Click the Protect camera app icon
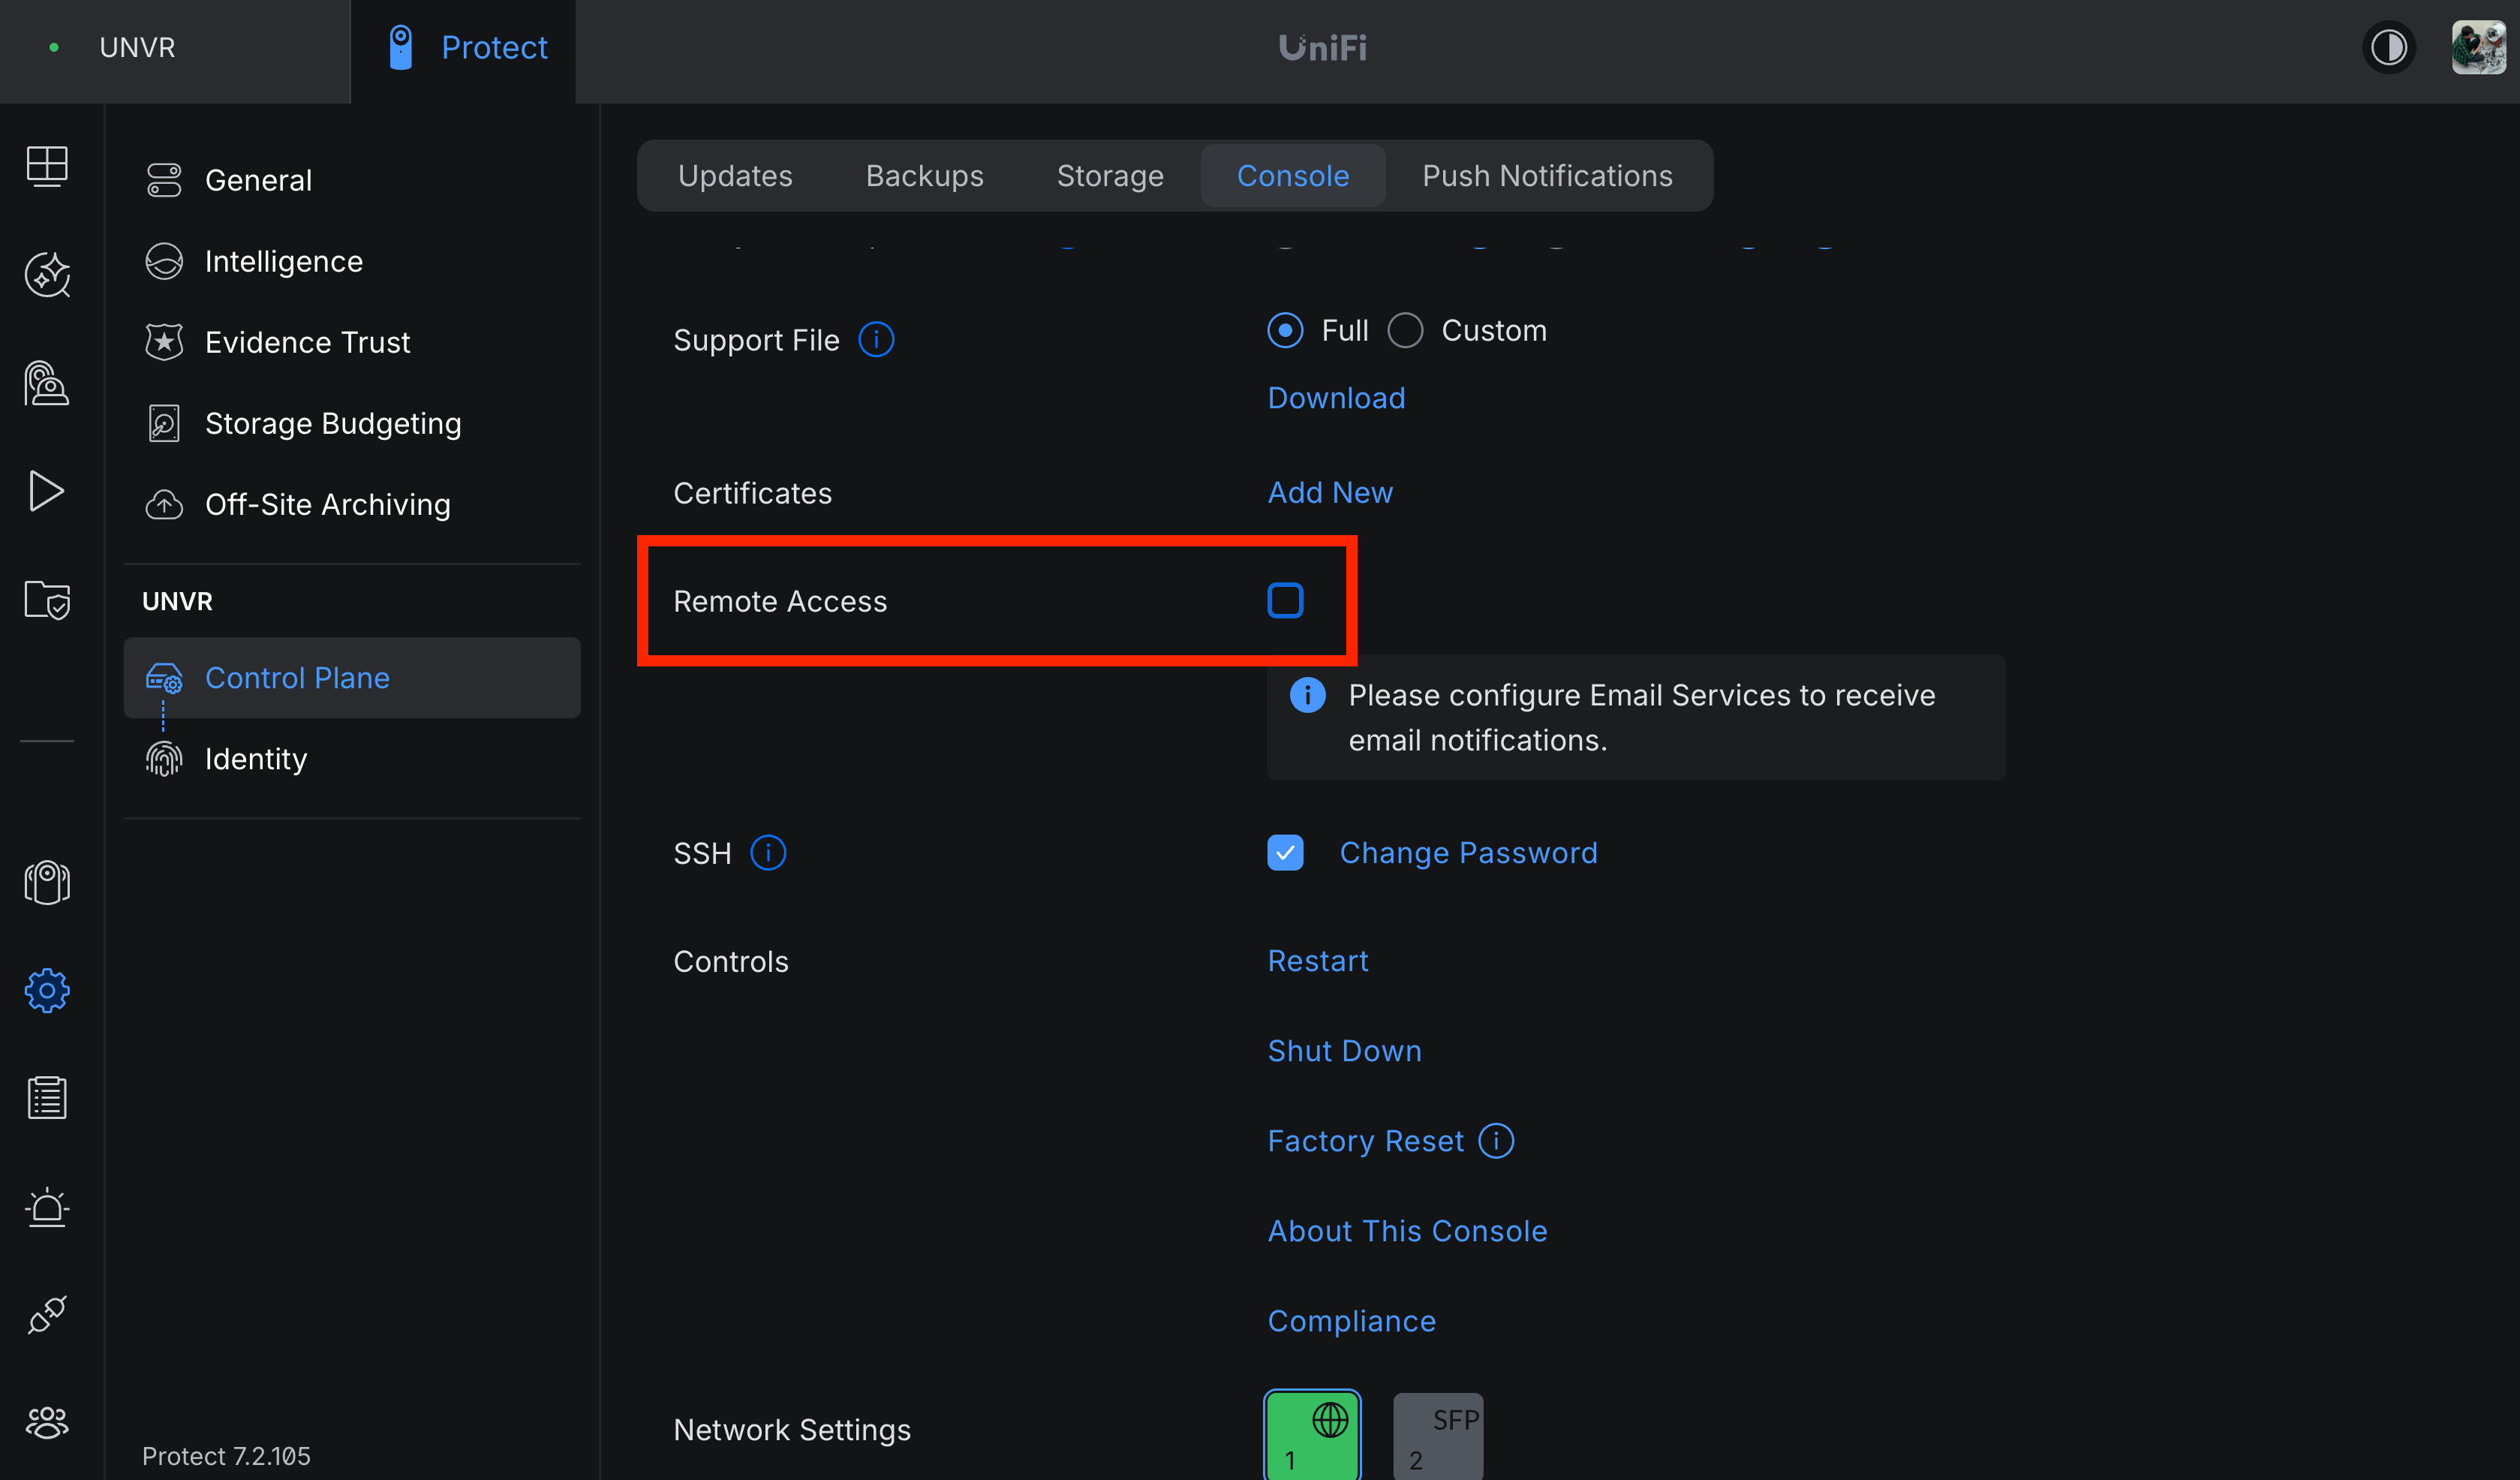 coord(401,47)
